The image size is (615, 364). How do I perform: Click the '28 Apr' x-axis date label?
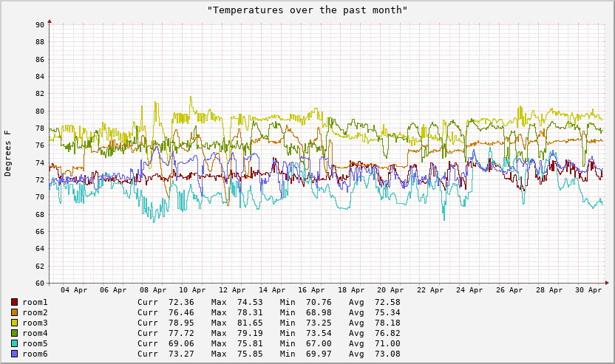coord(549,290)
